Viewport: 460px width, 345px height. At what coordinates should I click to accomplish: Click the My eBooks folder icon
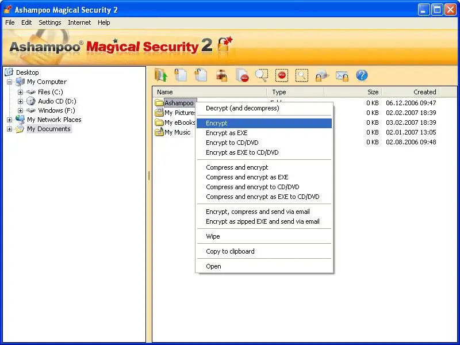click(159, 122)
